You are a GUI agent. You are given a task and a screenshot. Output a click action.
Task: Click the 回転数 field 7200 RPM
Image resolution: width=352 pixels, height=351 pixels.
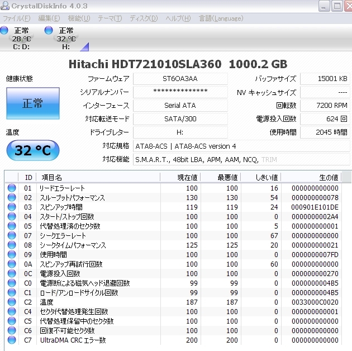[x=325, y=106]
